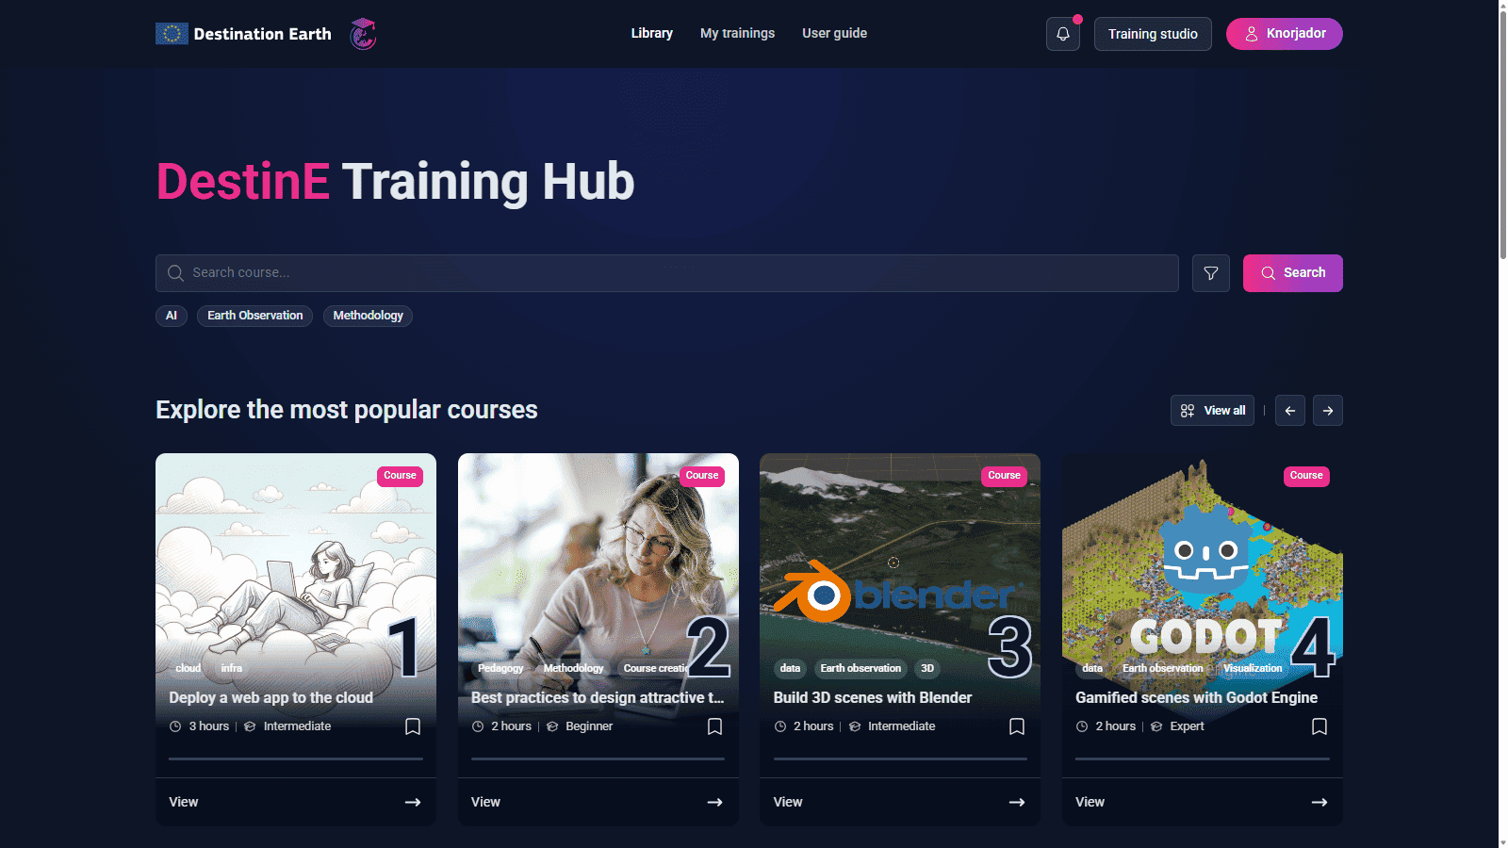Screen dimensions: 1508x848
Task: Click the filter funnel icon
Action: (x=1210, y=273)
